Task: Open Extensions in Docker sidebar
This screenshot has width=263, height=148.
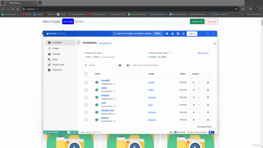Action: [x=60, y=70]
